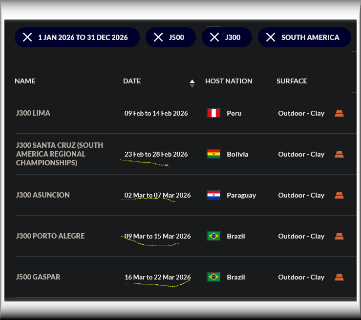
Task: Open the J300 PORTO ALEGRE tournament
Action: [x=50, y=236]
